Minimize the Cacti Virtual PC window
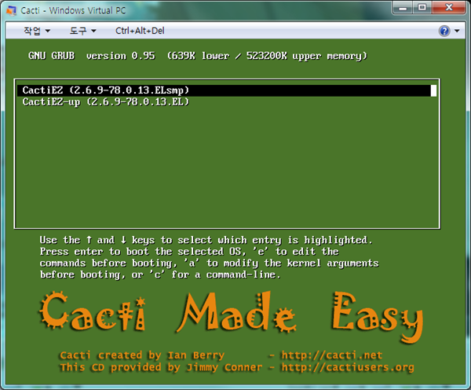 coord(403,7)
